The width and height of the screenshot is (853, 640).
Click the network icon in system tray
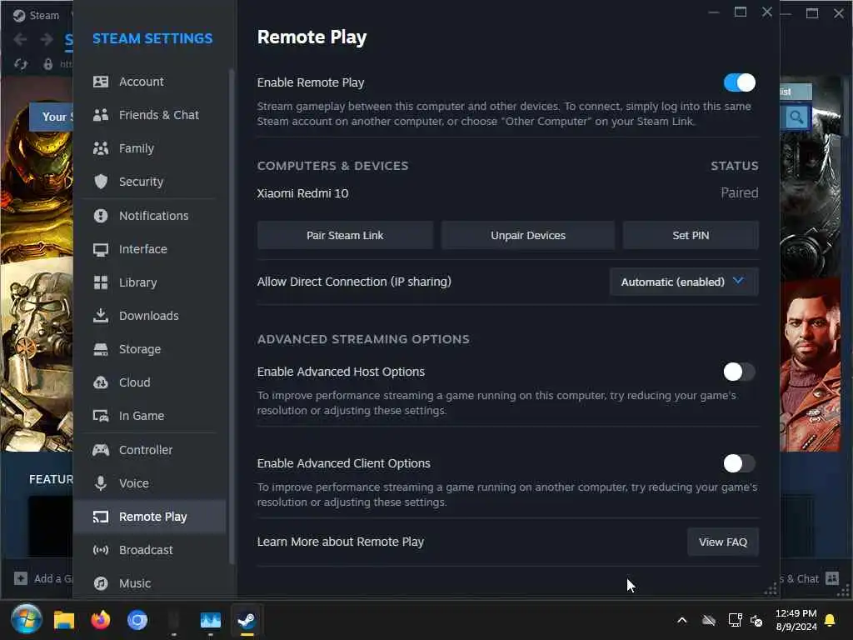735,620
